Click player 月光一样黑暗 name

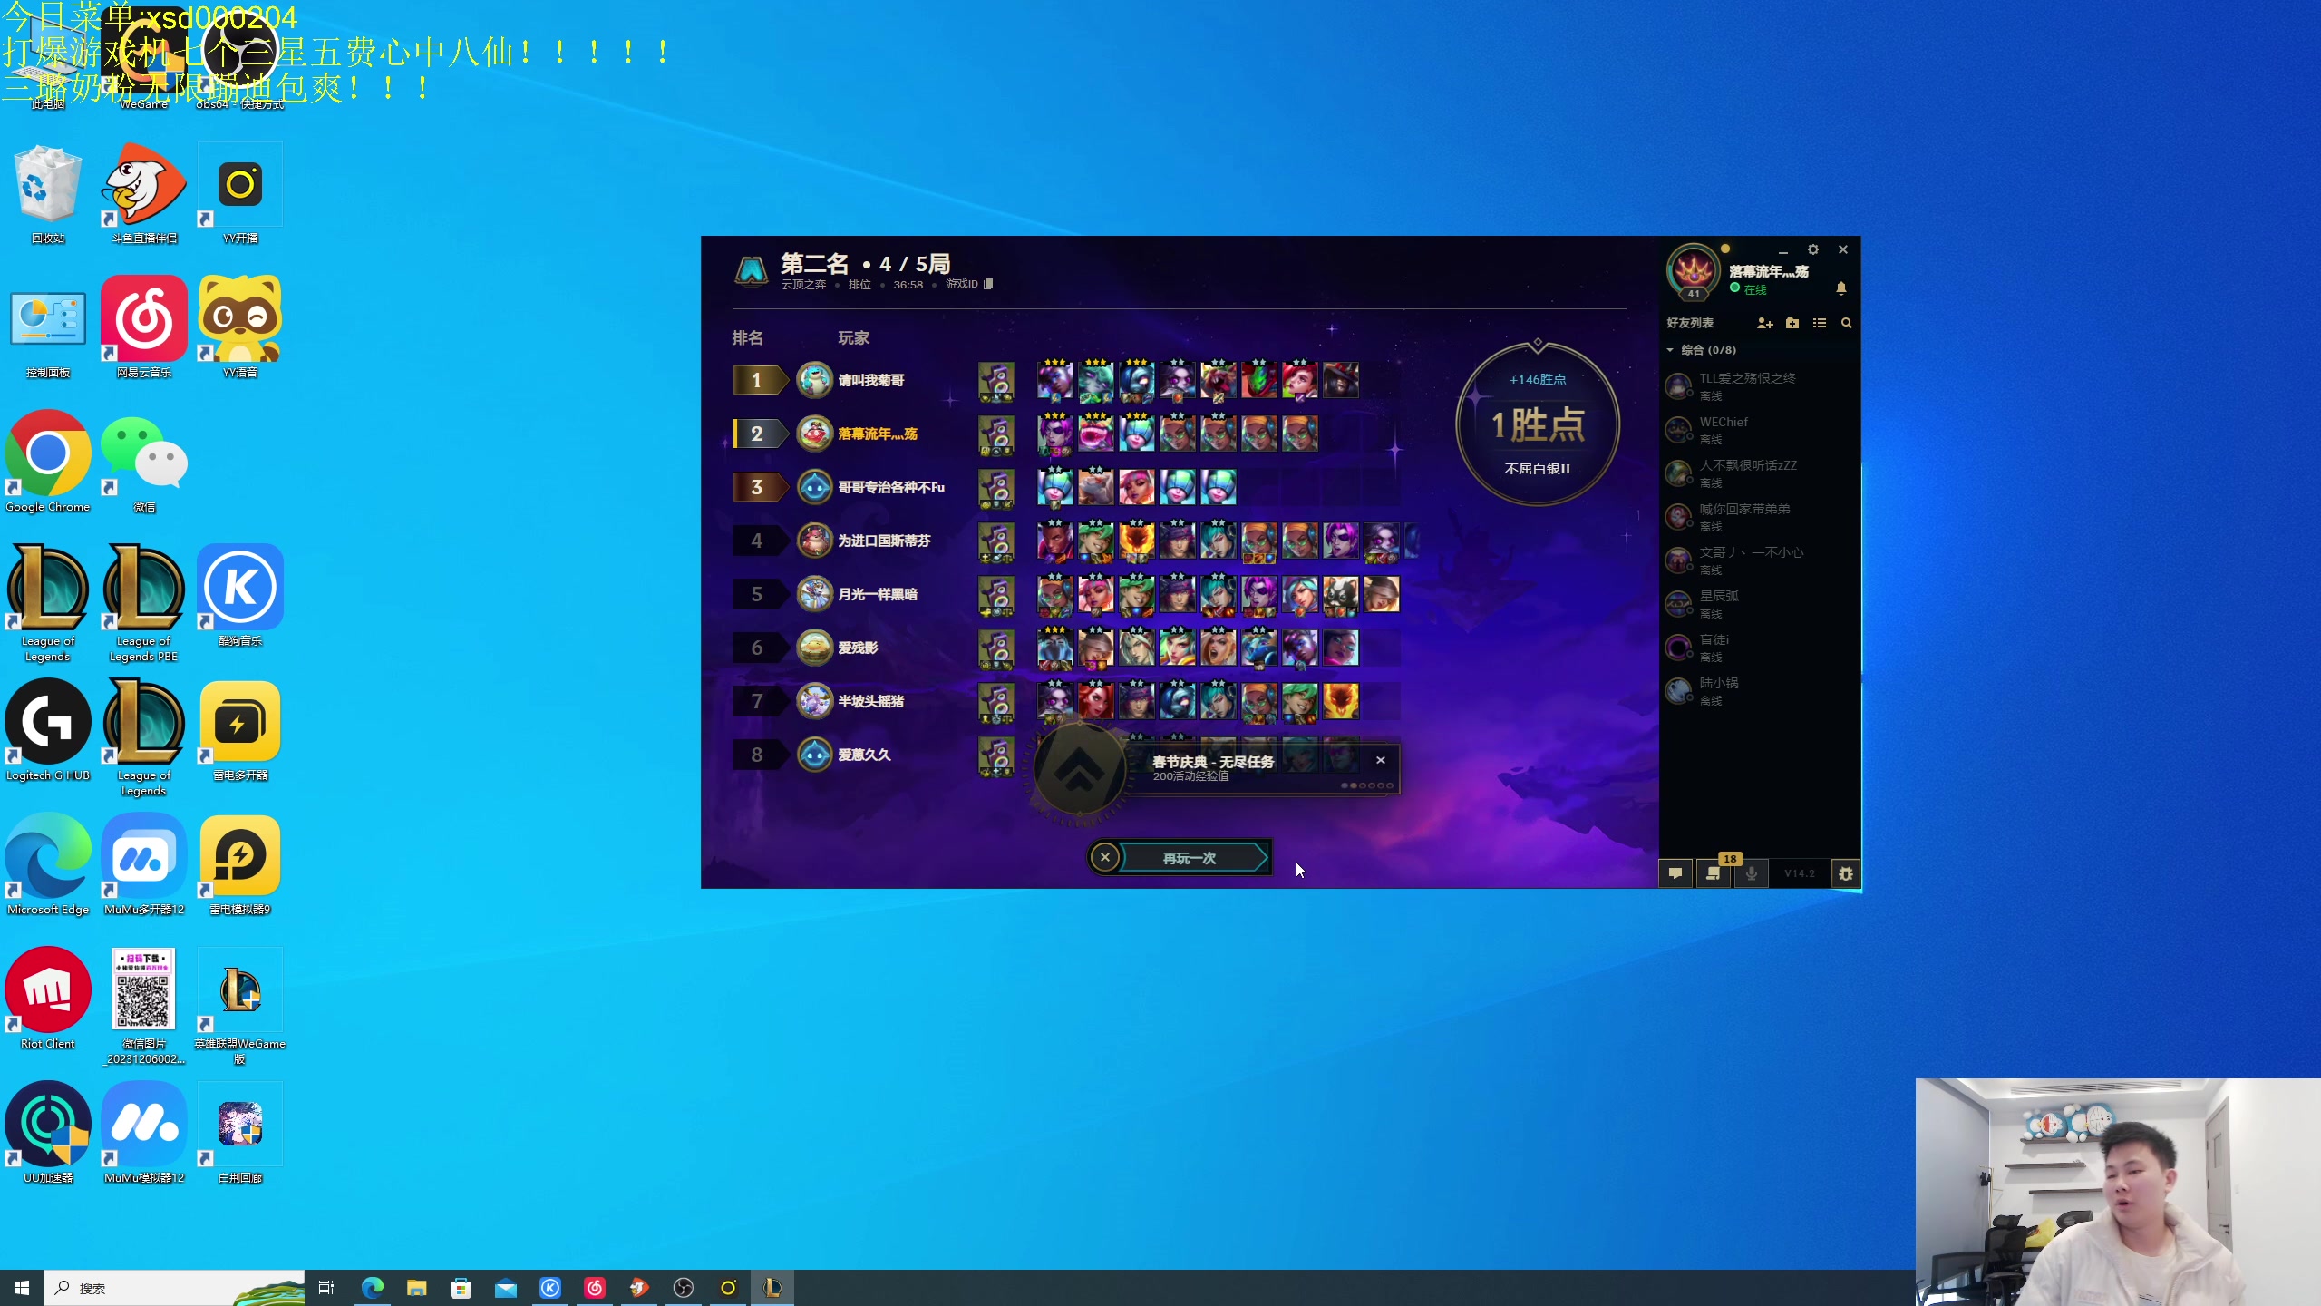(x=878, y=594)
